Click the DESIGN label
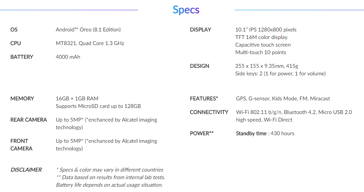Image resolution: width=364 pixels, height=192 pixels. [200, 66]
